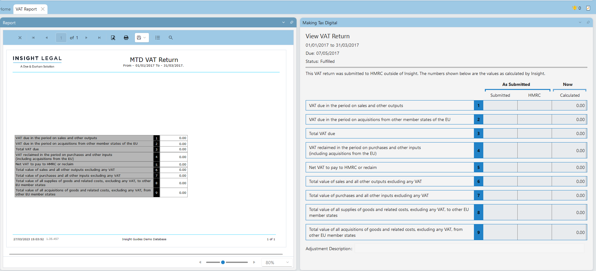Collapse the Making Tax Digital panel chevron
This screenshot has width=596, height=271.
coord(580,22)
